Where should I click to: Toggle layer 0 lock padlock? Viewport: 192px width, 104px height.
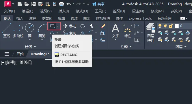(171, 26)
